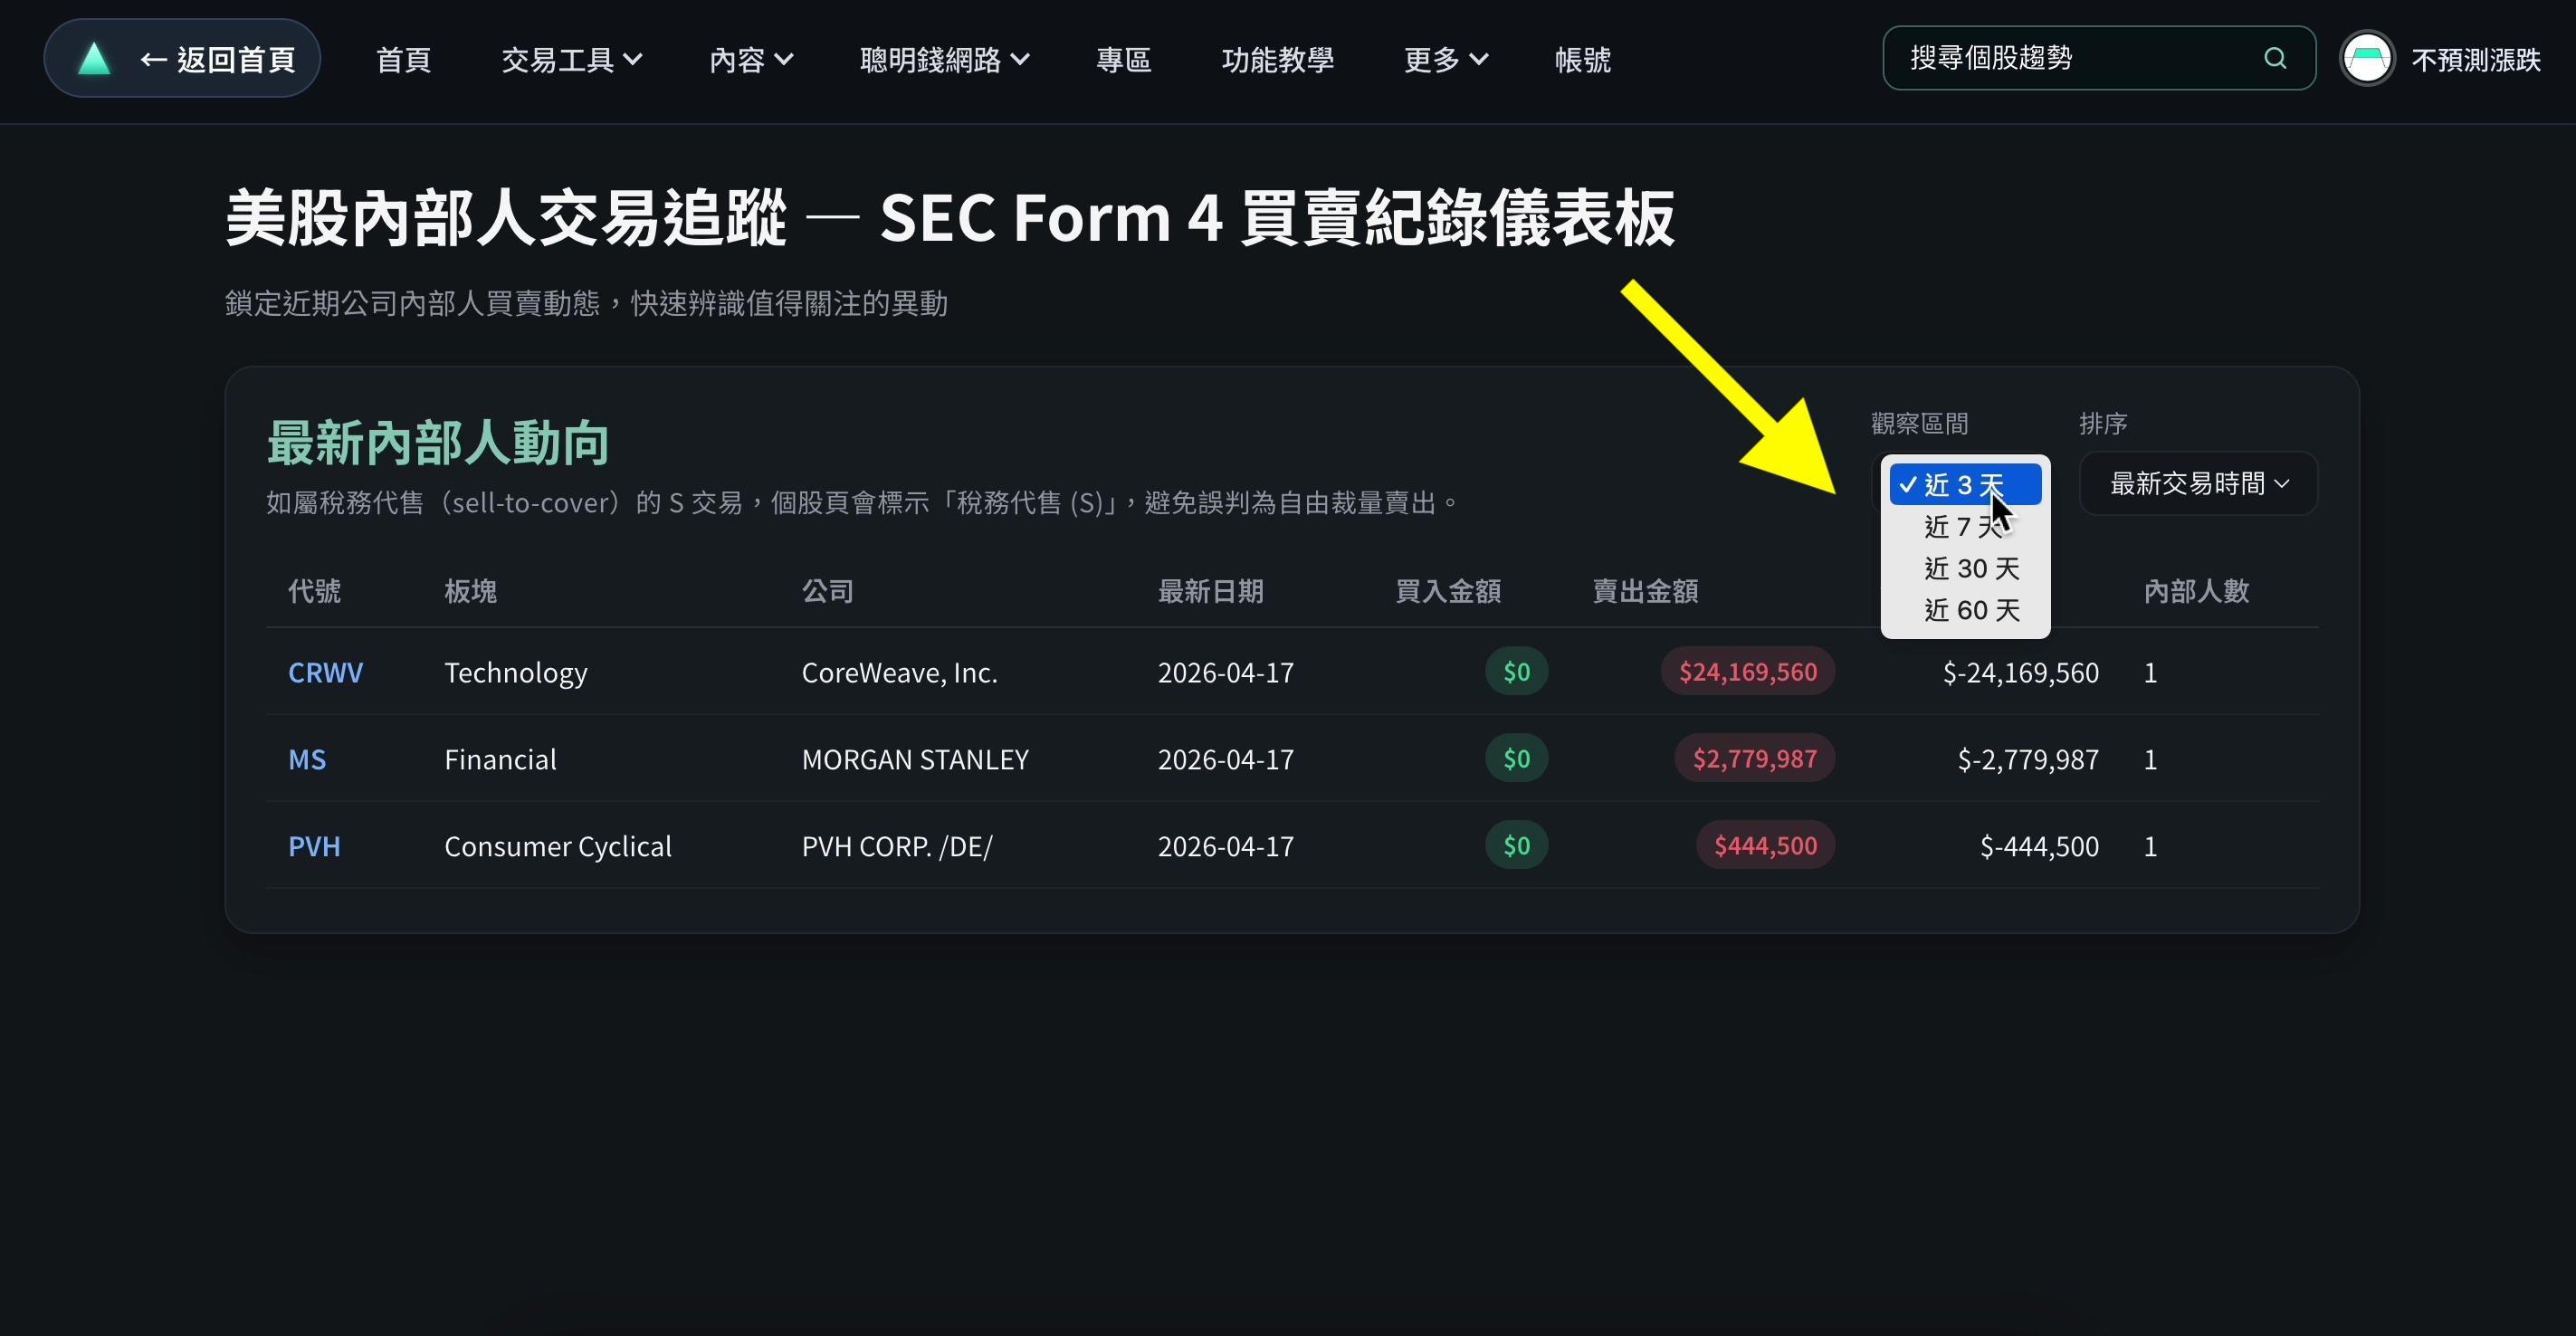Click the 代號 column header
This screenshot has height=1336, width=2576.
click(314, 591)
